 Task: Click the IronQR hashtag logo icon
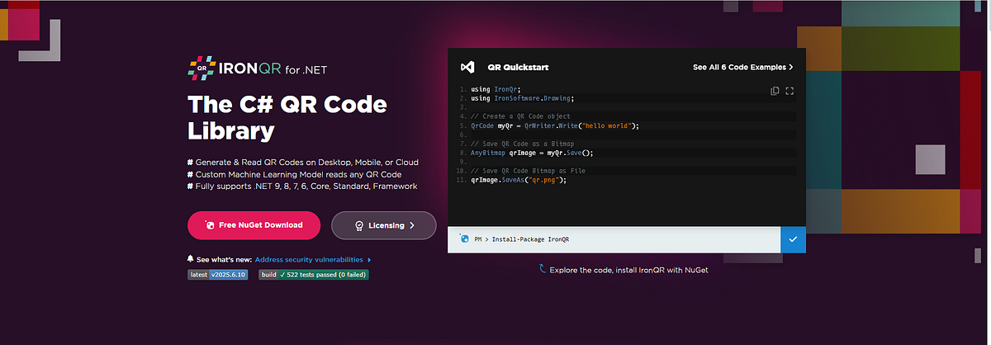click(202, 68)
